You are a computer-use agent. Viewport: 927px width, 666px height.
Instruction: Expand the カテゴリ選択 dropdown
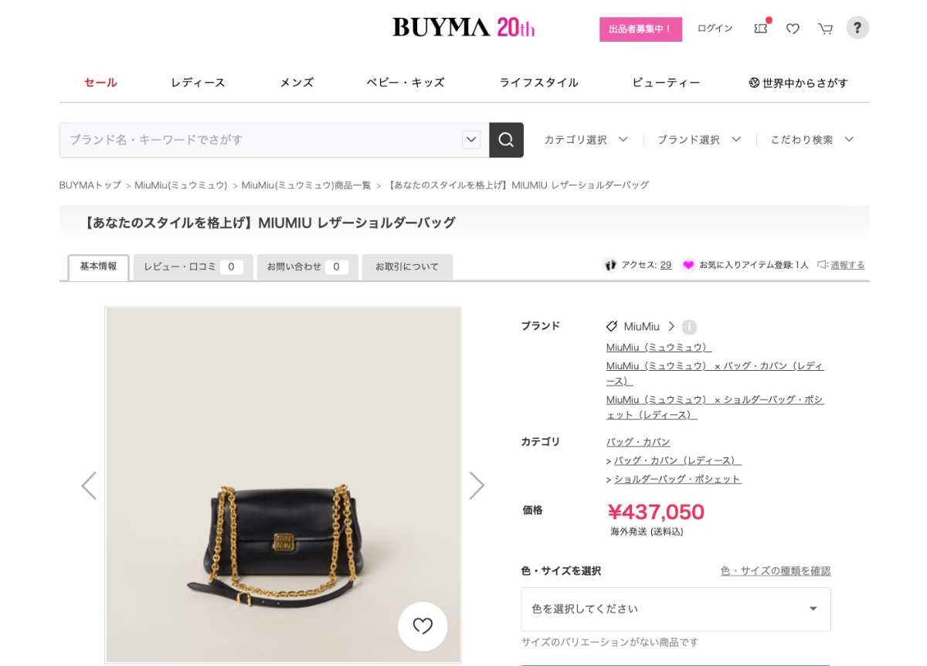point(586,140)
